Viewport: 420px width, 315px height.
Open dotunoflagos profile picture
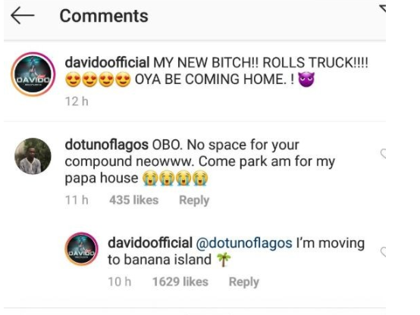(33, 156)
